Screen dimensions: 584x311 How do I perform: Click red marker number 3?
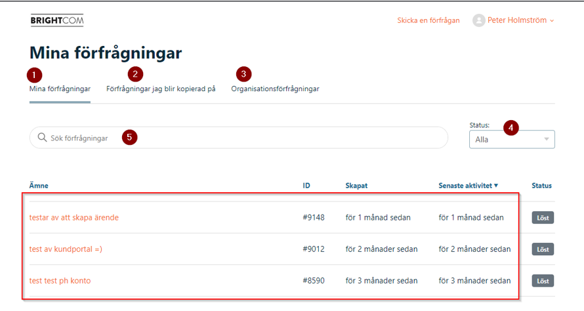pos(244,73)
